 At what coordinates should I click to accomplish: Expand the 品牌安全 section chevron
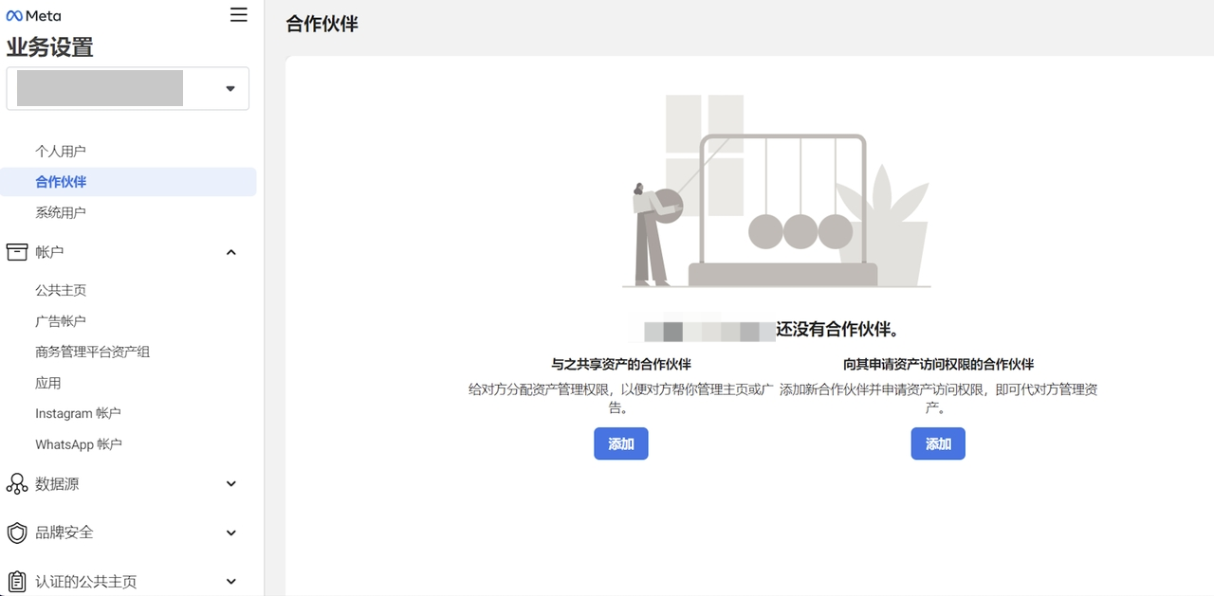tap(231, 533)
